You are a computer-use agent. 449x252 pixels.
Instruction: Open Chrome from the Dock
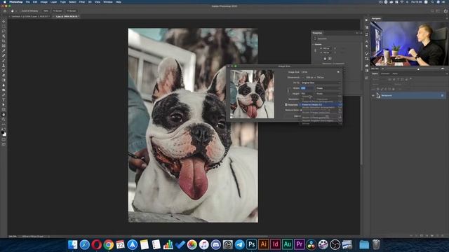109,244
